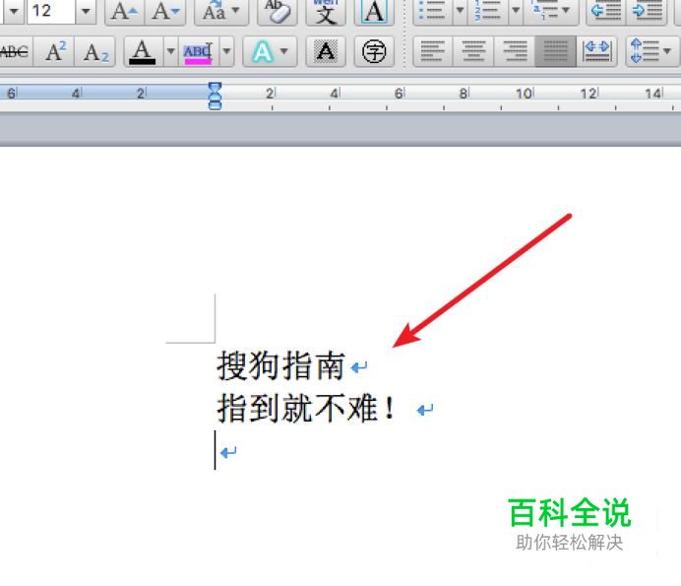Open the Change Case Aa menu

click(x=221, y=11)
